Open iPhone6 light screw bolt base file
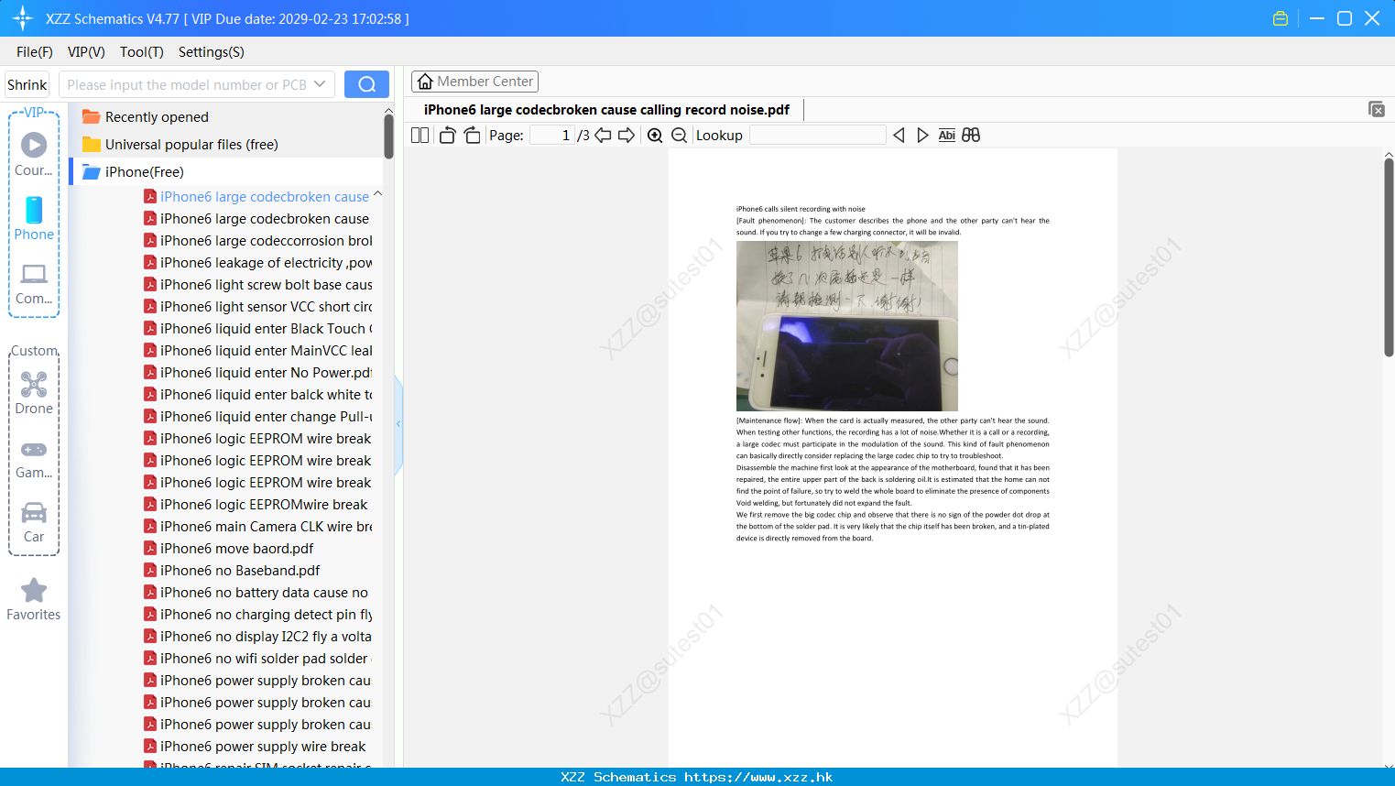The height and width of the screenshot is (786, 1395). pyautogui.click(x=258, y=285)
